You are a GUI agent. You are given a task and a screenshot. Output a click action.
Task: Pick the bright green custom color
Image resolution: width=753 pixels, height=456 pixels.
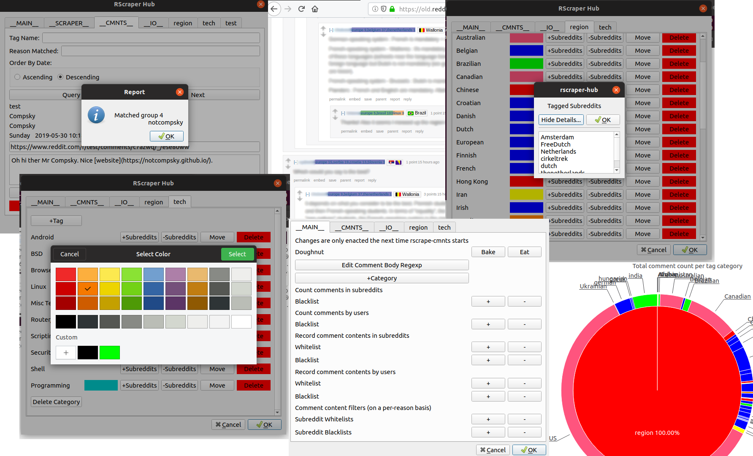(110, 353)
